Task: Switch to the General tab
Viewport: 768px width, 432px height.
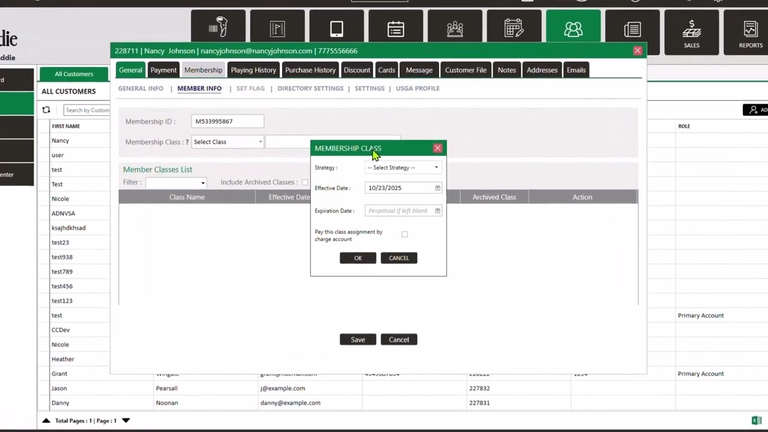Action: pos(130,70)
